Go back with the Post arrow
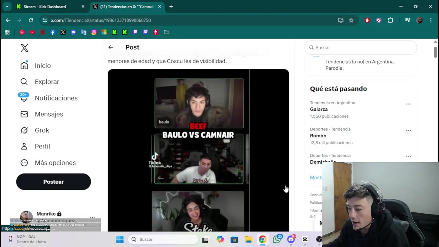Screen dimensions: 439x247 (111, 47)
